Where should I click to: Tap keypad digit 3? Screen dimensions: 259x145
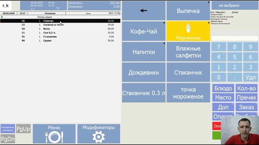point(251,67)
